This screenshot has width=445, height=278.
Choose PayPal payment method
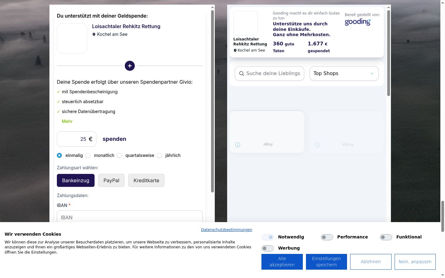[x=111, y=180]
